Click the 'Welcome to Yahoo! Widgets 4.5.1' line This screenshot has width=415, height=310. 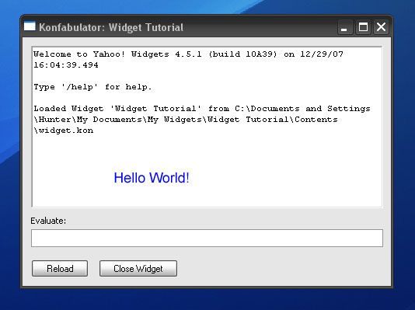click(188, 54)
